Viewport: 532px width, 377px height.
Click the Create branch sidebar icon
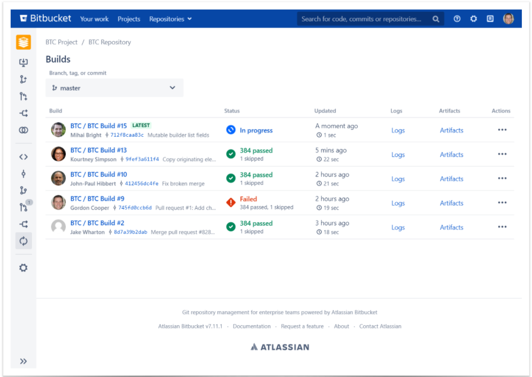24,79
